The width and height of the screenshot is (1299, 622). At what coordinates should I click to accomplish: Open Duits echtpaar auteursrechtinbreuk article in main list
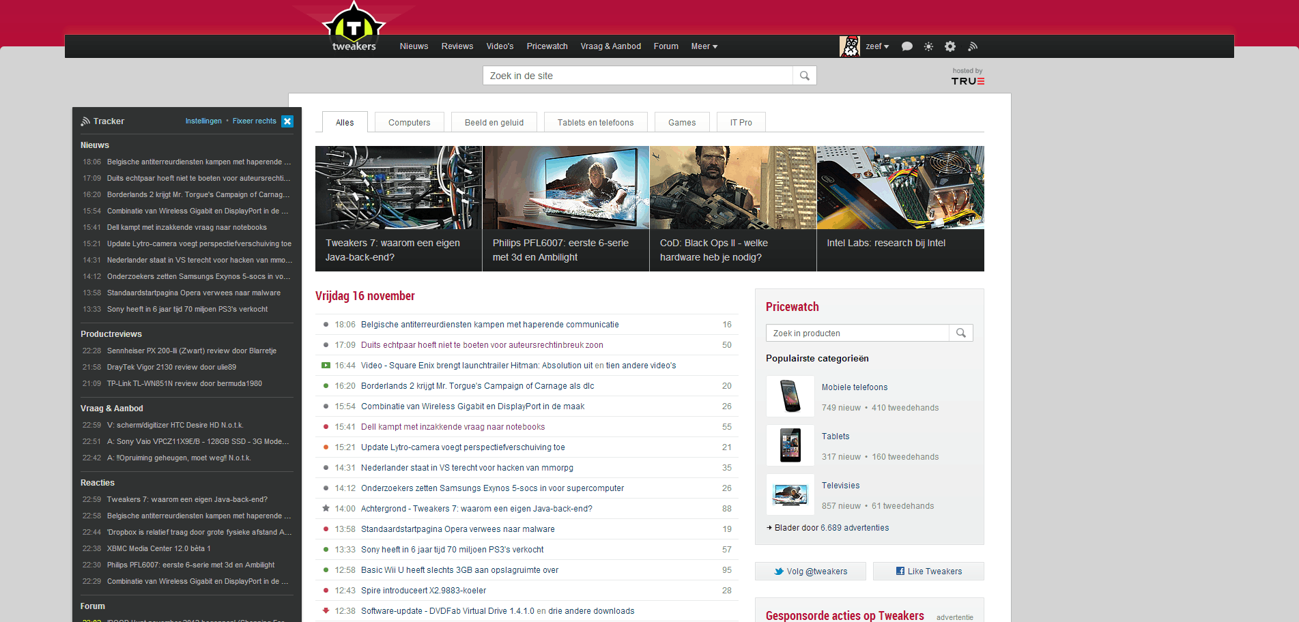pos(482,345)
